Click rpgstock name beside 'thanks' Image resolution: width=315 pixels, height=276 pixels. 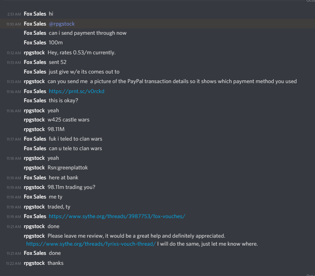(34, 263)
